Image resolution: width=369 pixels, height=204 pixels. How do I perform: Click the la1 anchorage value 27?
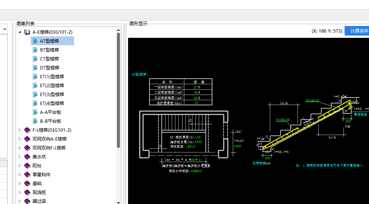click(195, 87)
